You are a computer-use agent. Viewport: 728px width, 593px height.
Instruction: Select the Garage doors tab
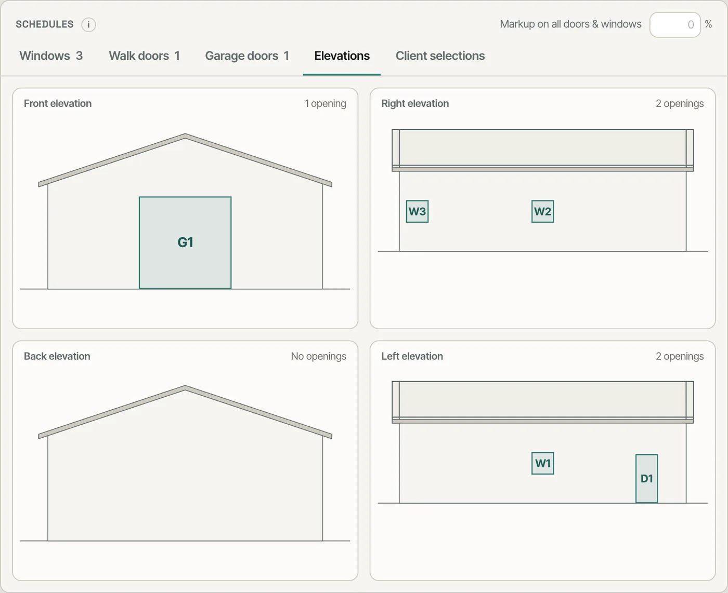click(x=247, y=56)
